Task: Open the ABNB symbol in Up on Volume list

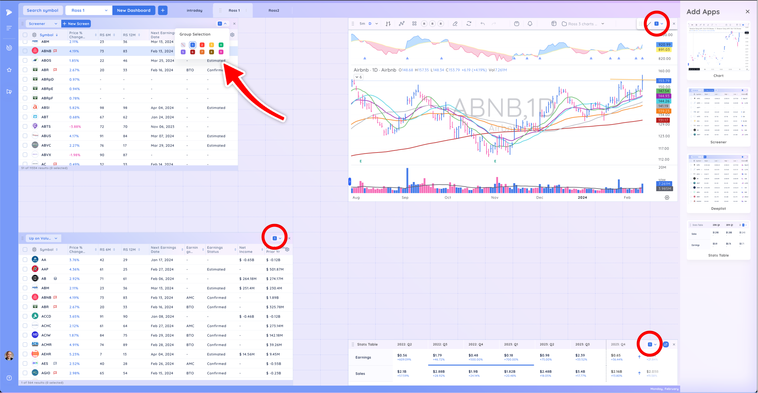Action: tap(46, 298)
